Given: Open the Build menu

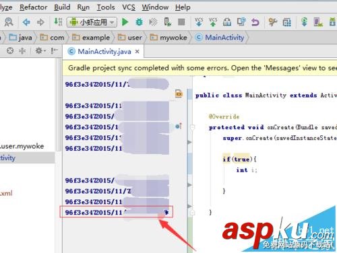Looking at the screenshot, I should point(62,7).
